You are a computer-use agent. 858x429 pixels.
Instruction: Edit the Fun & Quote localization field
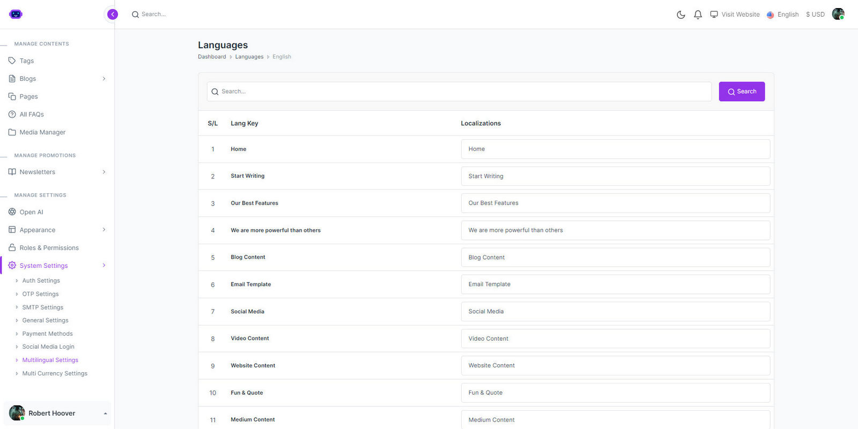pos(616,393)
